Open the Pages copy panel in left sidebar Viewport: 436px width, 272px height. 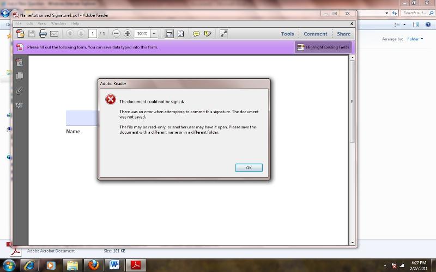pos(20,76)
